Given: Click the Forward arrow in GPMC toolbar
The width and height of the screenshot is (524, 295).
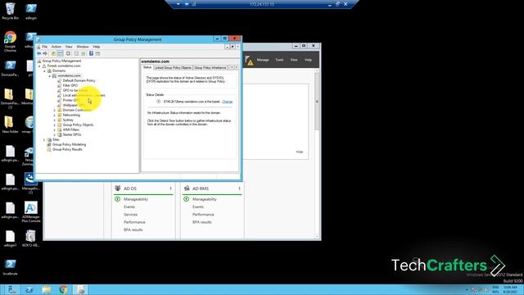Looking at the screenshot, I should pyautogui.click(x=45, y=53).
